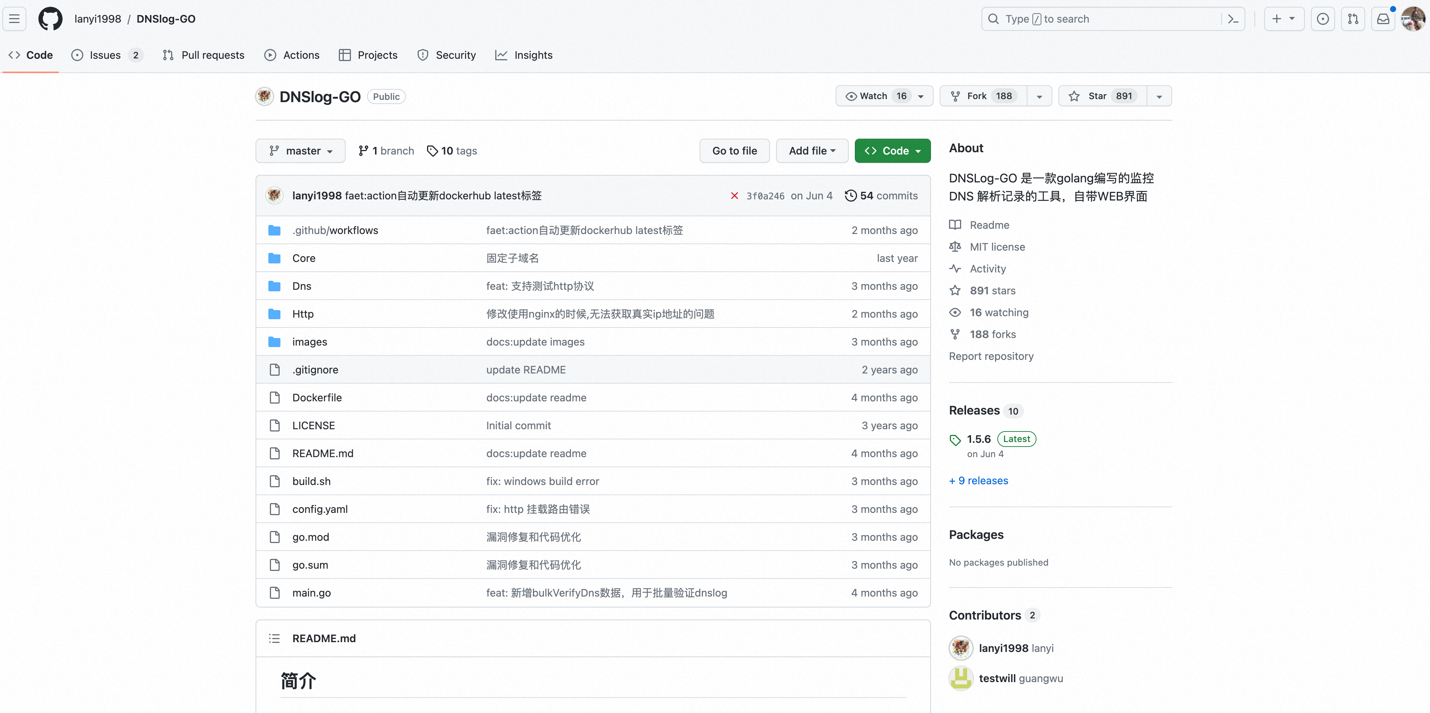Open the 1 branch link
1430x713 pixels.
(x=386, y=151)
